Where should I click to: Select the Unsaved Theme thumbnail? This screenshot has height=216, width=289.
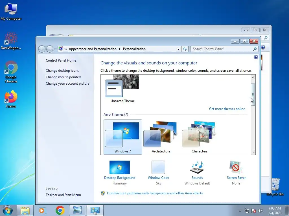[122, 89]
